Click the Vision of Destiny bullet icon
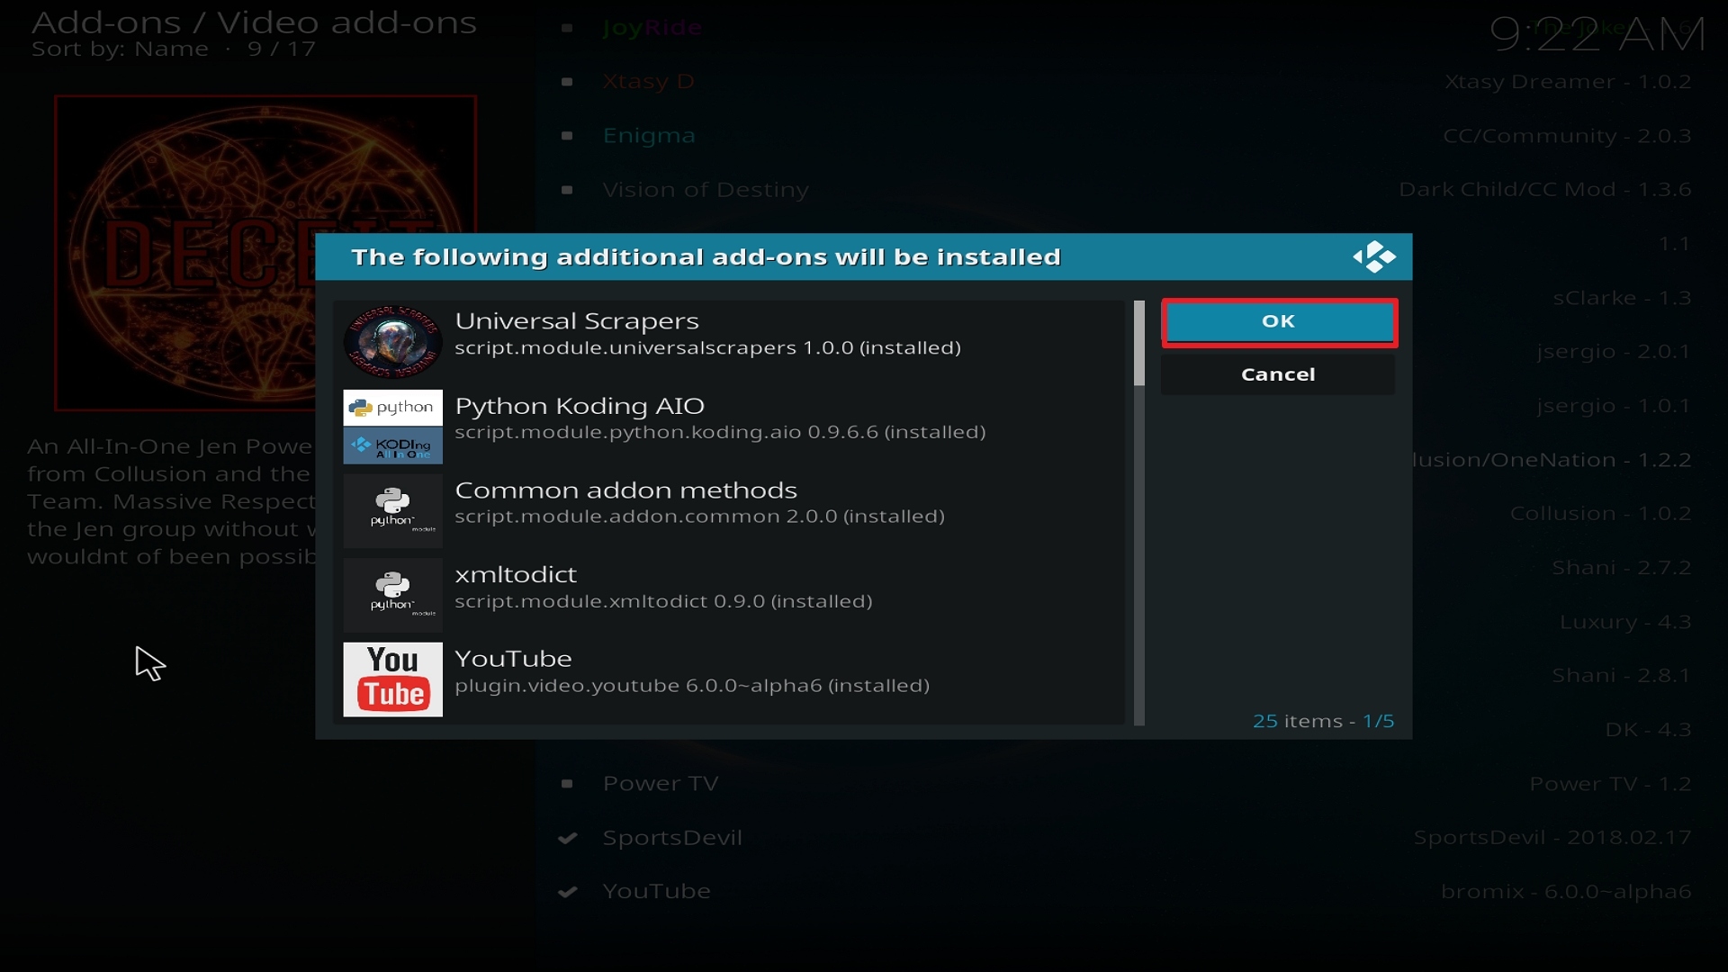This screenshot has height=972, width=1728. point(567,190)
